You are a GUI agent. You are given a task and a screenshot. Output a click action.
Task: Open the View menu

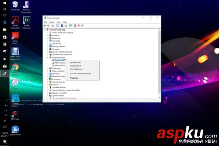coord(59,22)
